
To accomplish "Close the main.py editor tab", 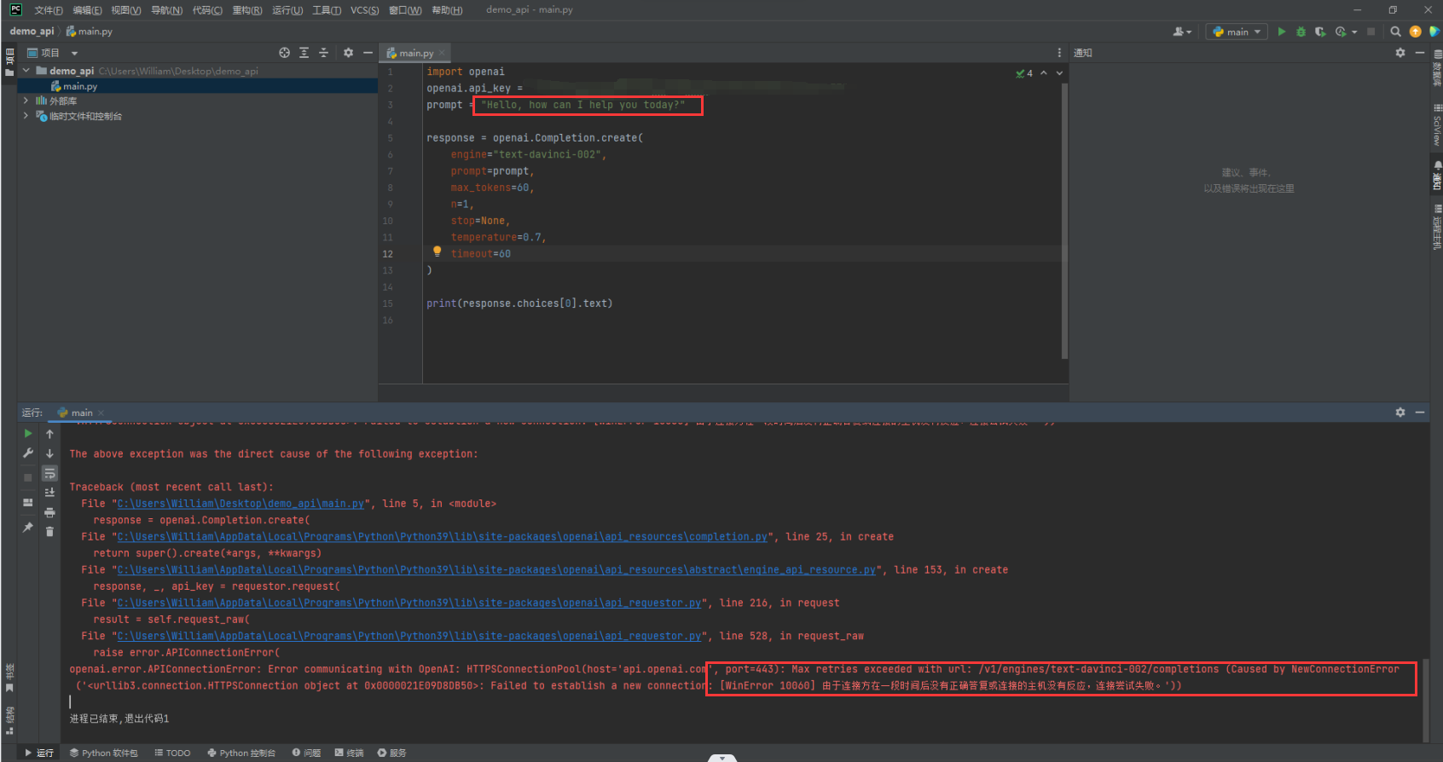I will (x=442, y=53).
